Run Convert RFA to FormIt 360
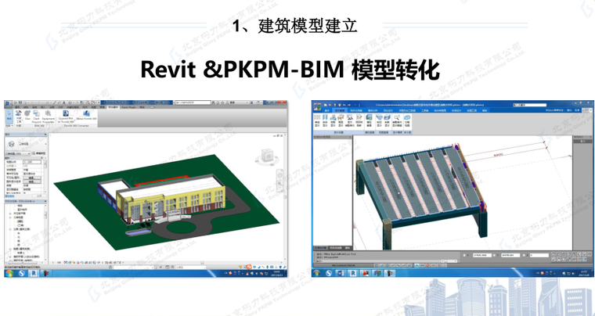The width and height of the screenshot is (595, 316). [x=66, y=117]
